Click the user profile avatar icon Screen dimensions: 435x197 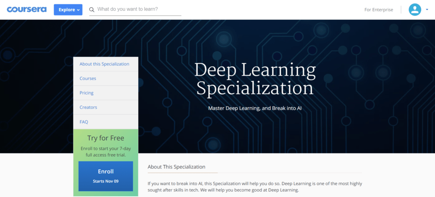point(415,10)
